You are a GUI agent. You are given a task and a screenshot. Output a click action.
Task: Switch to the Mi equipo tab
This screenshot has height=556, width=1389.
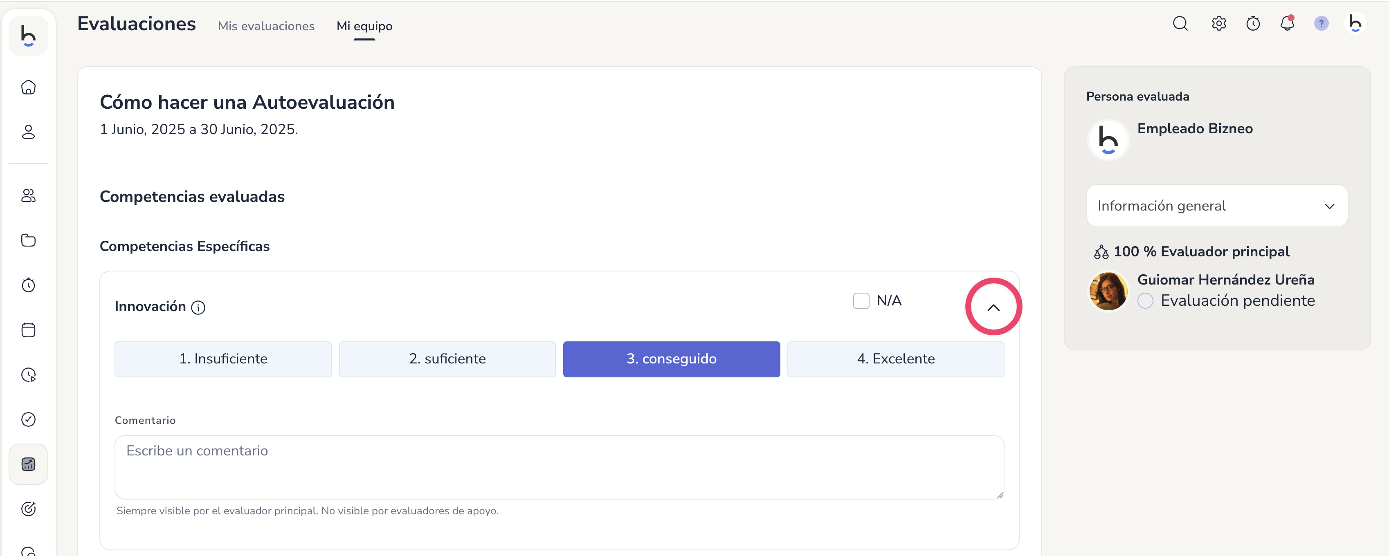point(364,26)
